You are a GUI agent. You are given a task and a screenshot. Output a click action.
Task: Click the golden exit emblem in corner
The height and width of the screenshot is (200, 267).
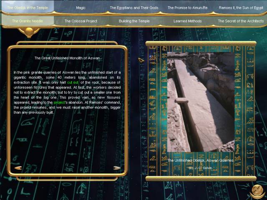tap(257, 191)
